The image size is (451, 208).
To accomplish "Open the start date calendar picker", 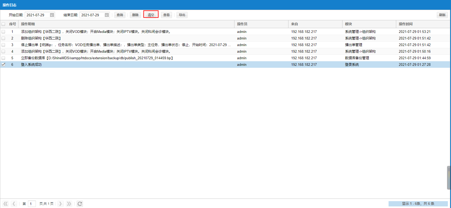I will 52,15.
